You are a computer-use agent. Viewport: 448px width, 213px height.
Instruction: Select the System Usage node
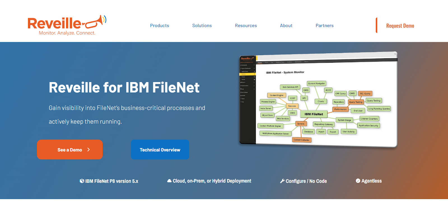tap(344, 120)
